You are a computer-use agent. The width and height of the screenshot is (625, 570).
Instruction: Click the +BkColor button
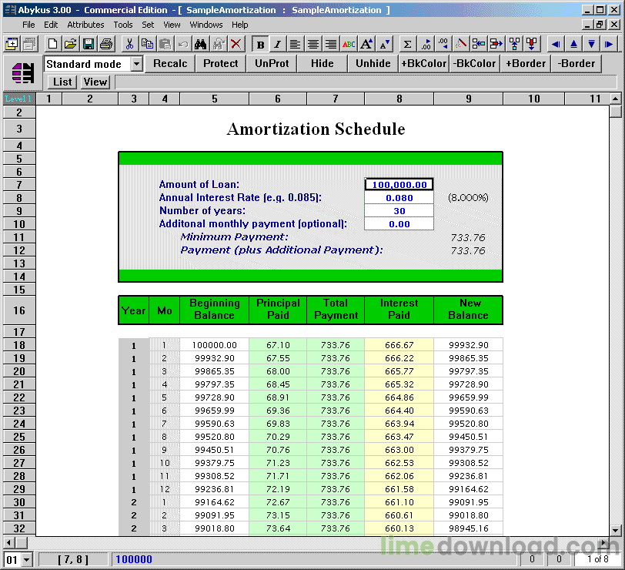tap(423, 63)
